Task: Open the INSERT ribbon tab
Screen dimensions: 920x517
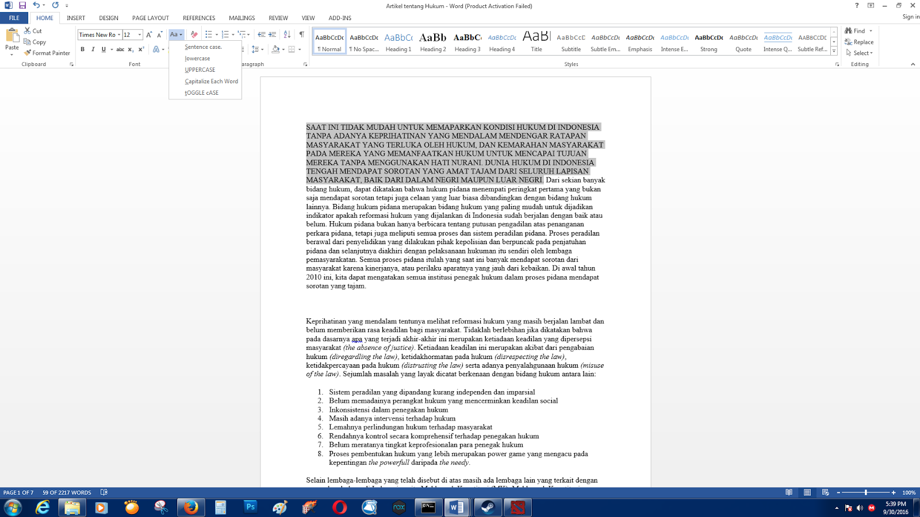Action: point(76,18)
